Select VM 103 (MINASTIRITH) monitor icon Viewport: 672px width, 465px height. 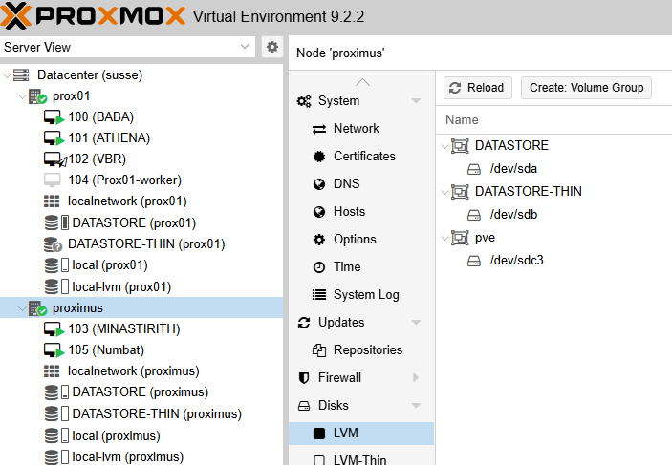tap(54, 329)
